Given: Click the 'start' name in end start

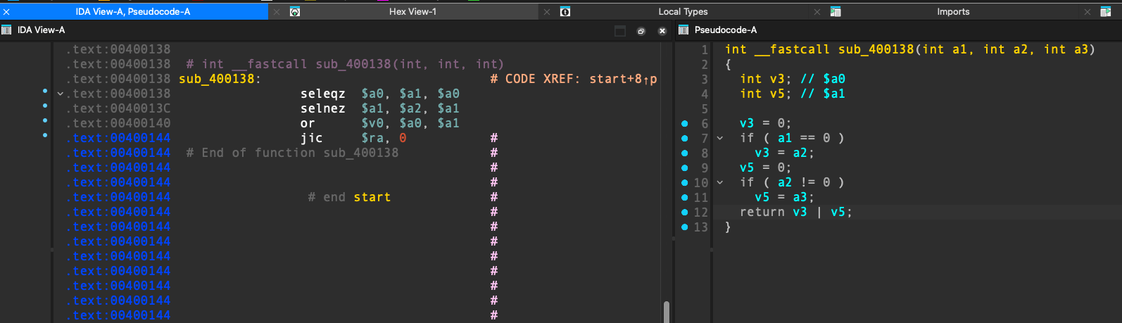Looking at the screenshot, I should tap(372, 197).
